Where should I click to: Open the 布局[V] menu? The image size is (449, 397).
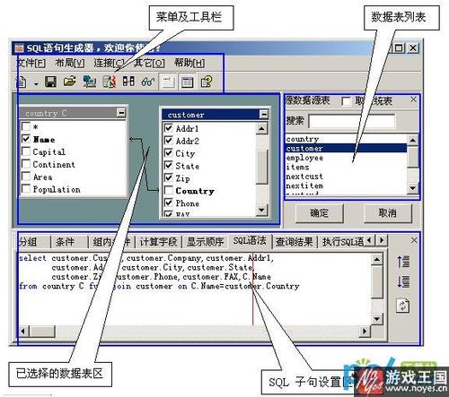70,63
